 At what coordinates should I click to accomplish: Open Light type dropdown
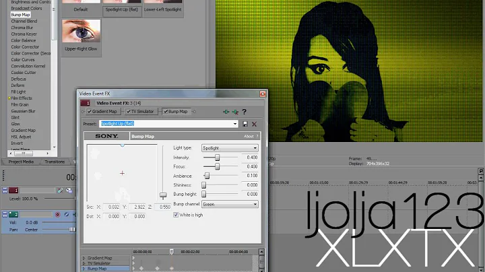coord(230,148)
